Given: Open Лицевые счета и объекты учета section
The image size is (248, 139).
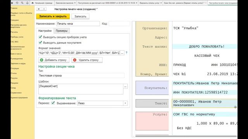Looking at the screenshot, I should (22, 14).
